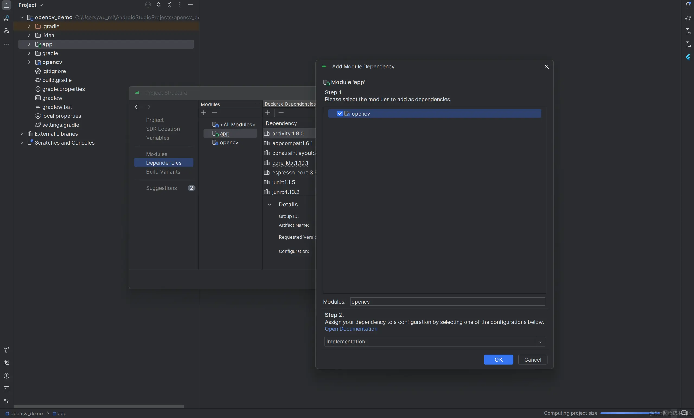The height and width of the screenshot is (418, 694).
Task: Add a module with plus in Modules
Action: (204, 113)
